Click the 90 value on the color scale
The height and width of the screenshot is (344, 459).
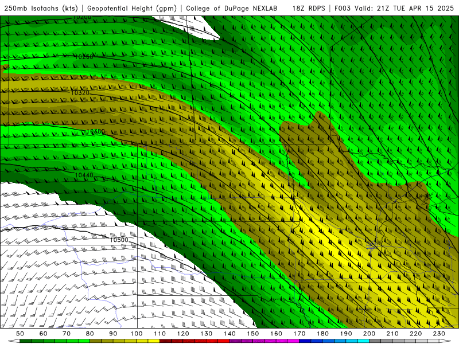113,334
